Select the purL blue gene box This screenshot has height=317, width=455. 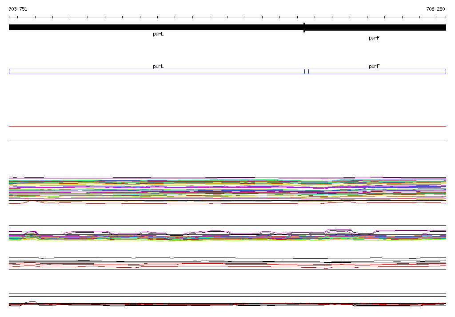[x=157, y=71]
